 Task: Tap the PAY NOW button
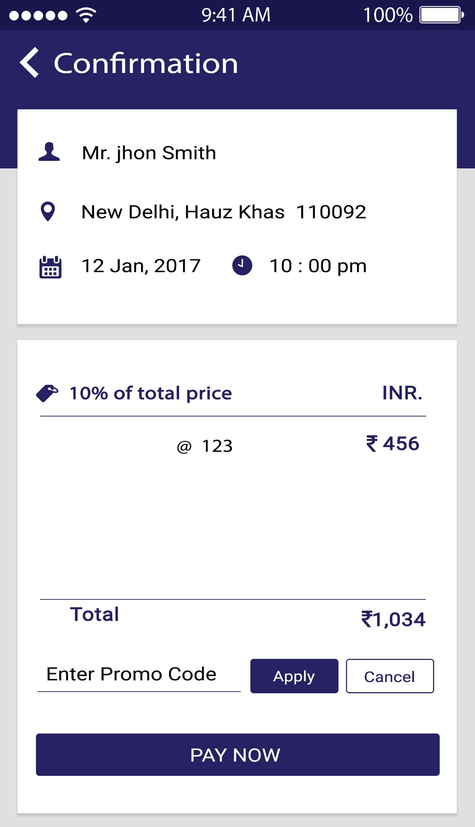click(x=237, y=755)
